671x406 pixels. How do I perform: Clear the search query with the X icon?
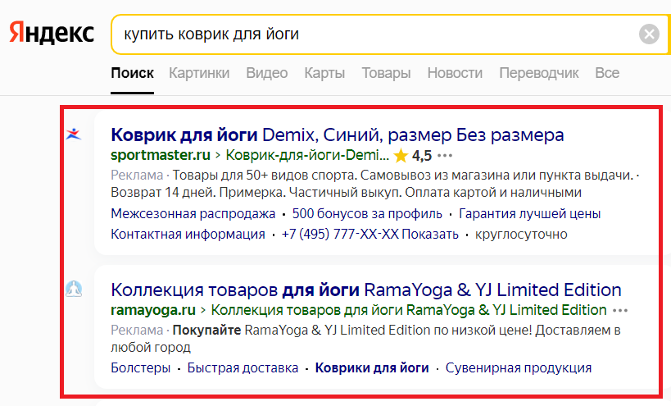click(649, 34)
